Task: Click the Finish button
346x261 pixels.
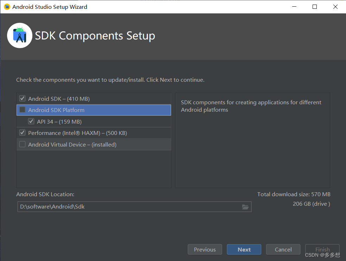Action: (322, 249)
